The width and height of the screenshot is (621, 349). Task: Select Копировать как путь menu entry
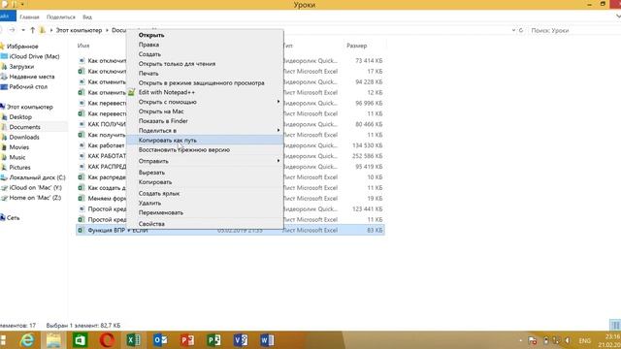point(168,140)
